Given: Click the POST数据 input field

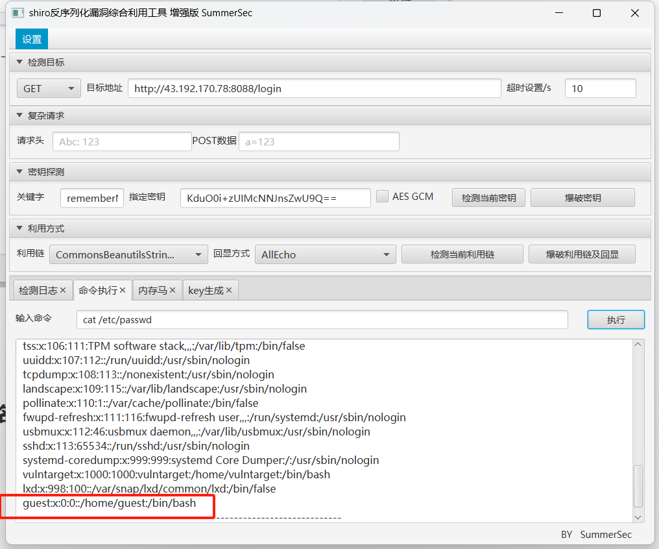Looking at the screenshot, I should click(x=319, y=141).
